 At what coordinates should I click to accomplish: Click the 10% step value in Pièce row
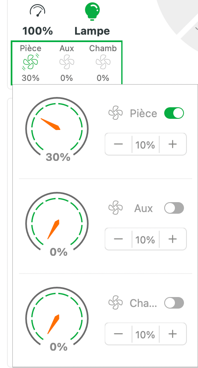tap(145, 145)
